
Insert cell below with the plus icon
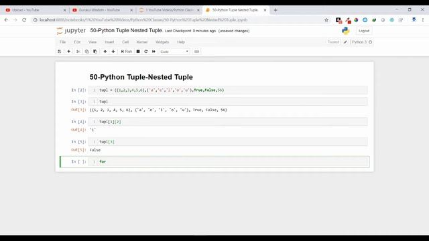pos(68,52)
